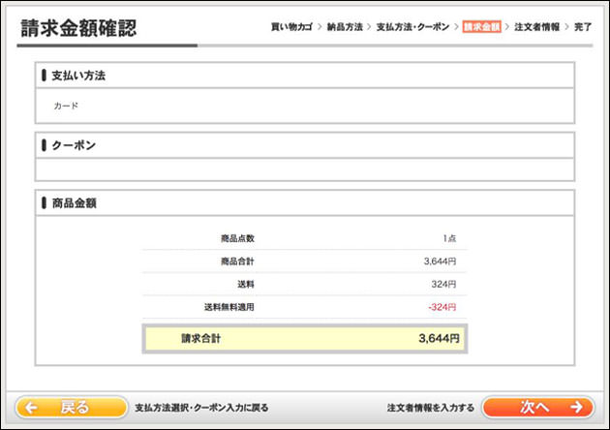This screenshot has height=430, width=610.
Task: Click the 支払方法選択・クーポン入力に戻る text
Action: click(201, 408)
